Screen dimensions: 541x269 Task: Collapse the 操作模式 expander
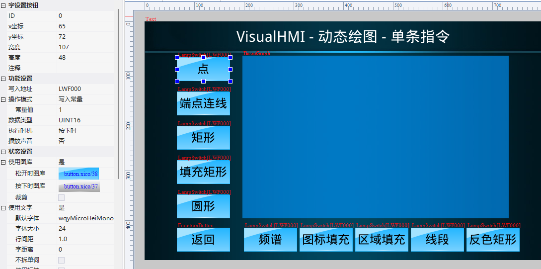coord(3,99)
